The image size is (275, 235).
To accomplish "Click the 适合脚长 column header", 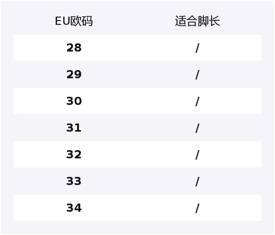I will pyautogui.click(x=197, y=21).
